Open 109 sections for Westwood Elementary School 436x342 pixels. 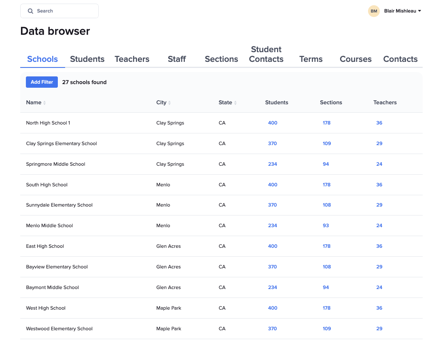pyautogui.click(x=326, y=328)
